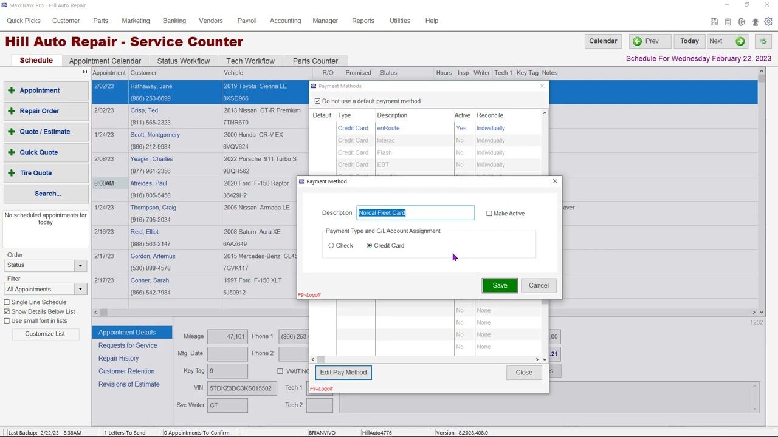Open the Calendar button
Screen dimensions: 778x437
click(603, 41)
